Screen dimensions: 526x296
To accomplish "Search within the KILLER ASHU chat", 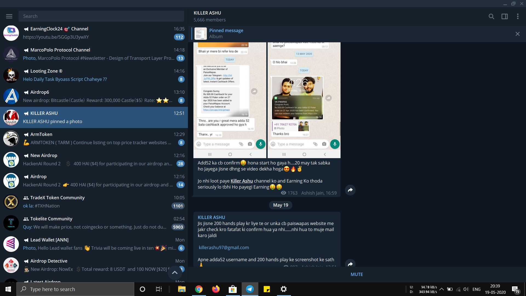I will [x=491, y=16].
